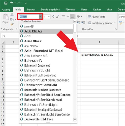Click the Format Painter brush icon
125x126 pixels.
[x=12, y=24]
